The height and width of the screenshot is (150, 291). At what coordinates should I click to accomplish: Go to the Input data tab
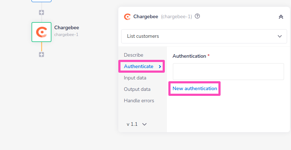135,78
